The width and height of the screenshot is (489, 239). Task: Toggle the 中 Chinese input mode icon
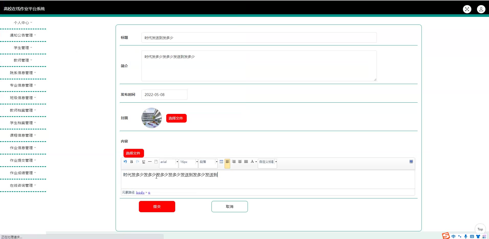pyautogui.click(x=453, y=236)
